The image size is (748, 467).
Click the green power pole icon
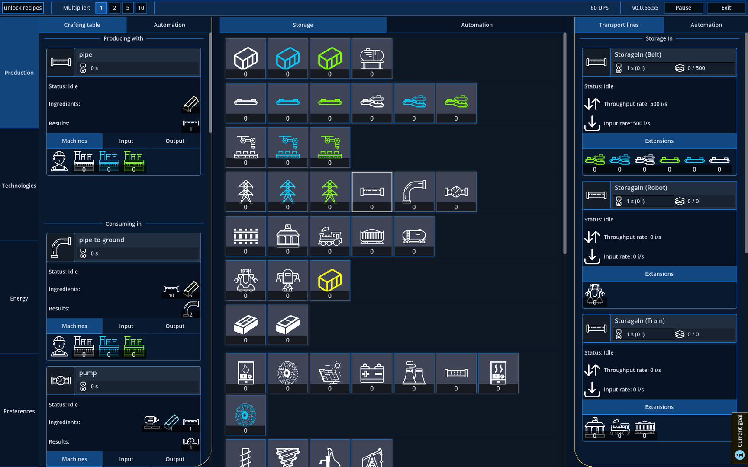[x=330, y=192]
